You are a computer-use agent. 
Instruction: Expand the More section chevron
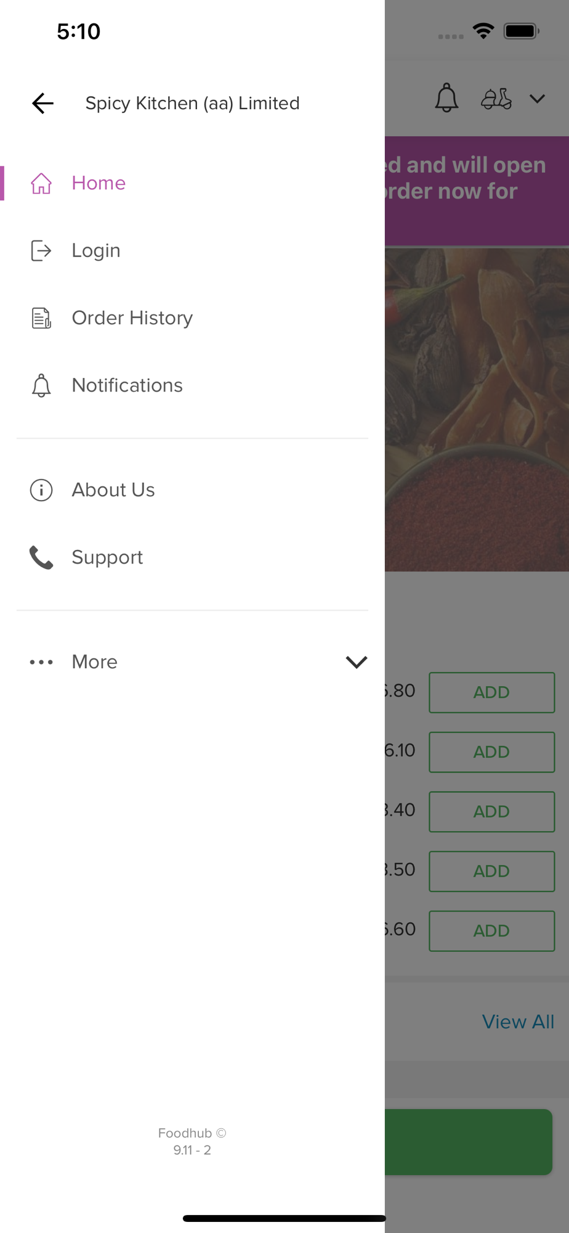tap(357, 662)
